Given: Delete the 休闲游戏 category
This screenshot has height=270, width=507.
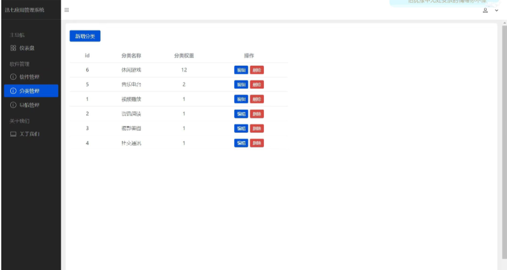Looking at the screenshot, I should [256, 70].
